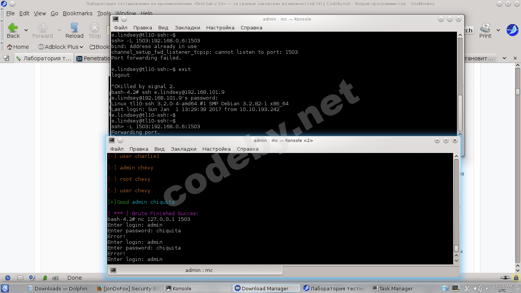The width and height of the screenshot is (521, 293).
Task: Toggle on-all-desktops button of Konsole <2> window
Action: pyautogui.click(x=121, y=140)
